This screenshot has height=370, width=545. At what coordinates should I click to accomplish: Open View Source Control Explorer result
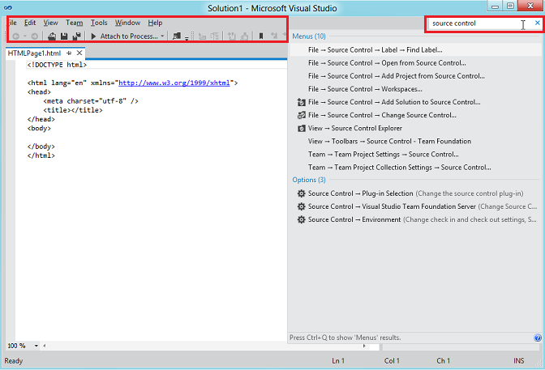[355, 128]
